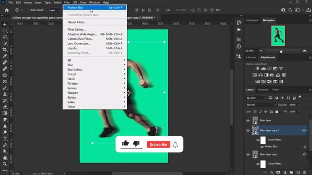Select the Rectangular Marquee tool
This screenshot has width=312, height=175.
click(5, 31)
